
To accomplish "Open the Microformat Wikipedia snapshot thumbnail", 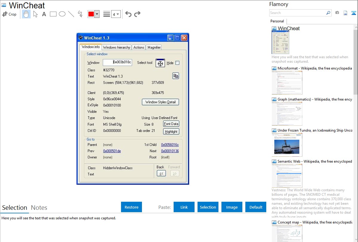I will (287, 83).
